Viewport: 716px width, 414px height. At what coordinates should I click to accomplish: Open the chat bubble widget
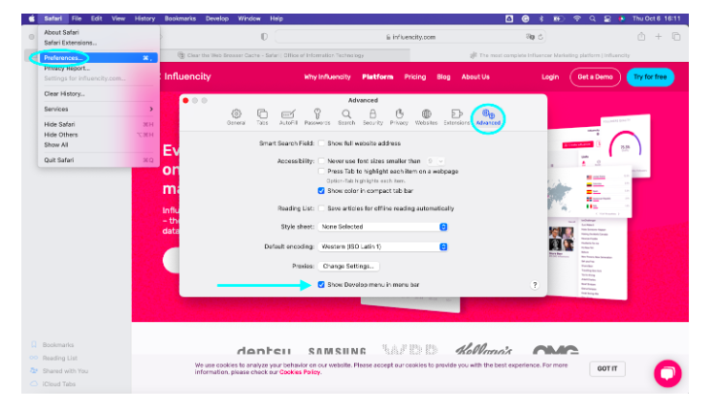point(667,373)
